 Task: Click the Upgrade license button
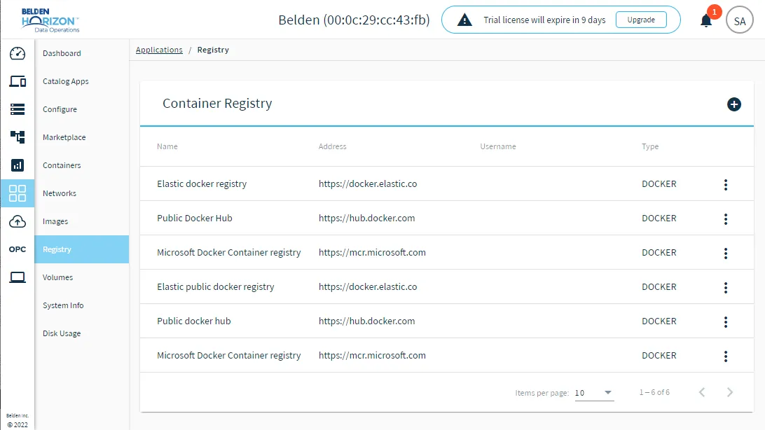640,20
